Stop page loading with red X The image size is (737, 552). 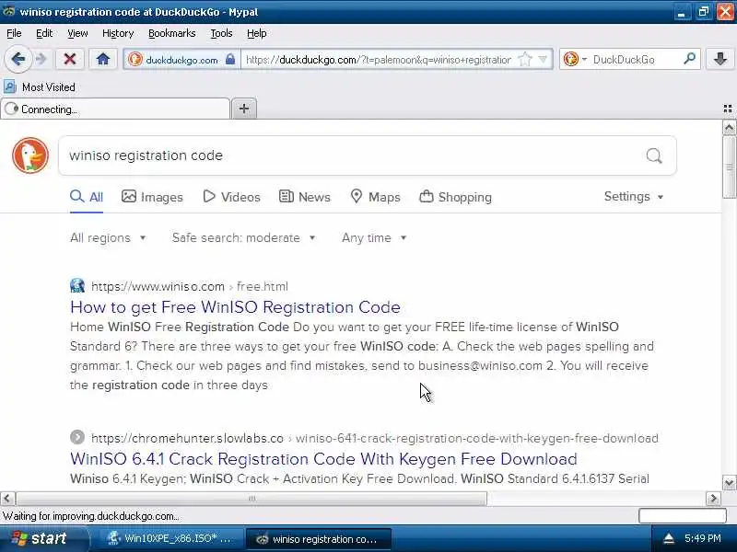[x=70, y=59]
